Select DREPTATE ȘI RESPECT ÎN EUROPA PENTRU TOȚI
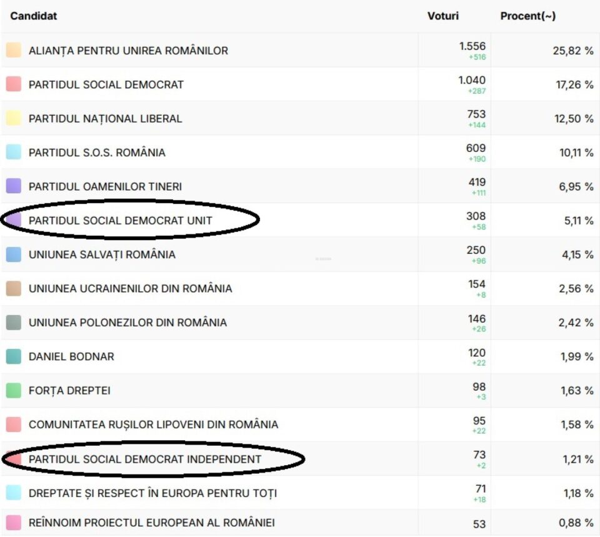 tap(152, 493)
